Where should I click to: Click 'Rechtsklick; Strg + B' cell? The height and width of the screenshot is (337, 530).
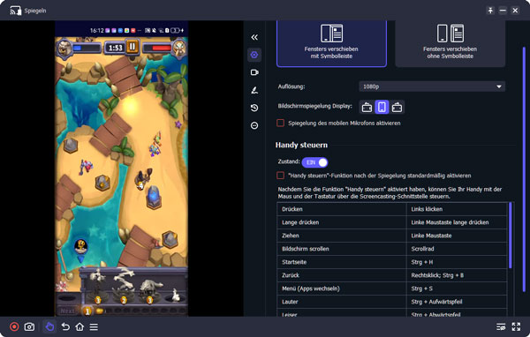pyautogui.click(x=457, y=275)
